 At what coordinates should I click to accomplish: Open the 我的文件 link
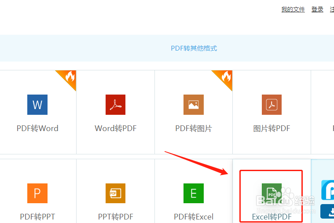tap(293, 9)
